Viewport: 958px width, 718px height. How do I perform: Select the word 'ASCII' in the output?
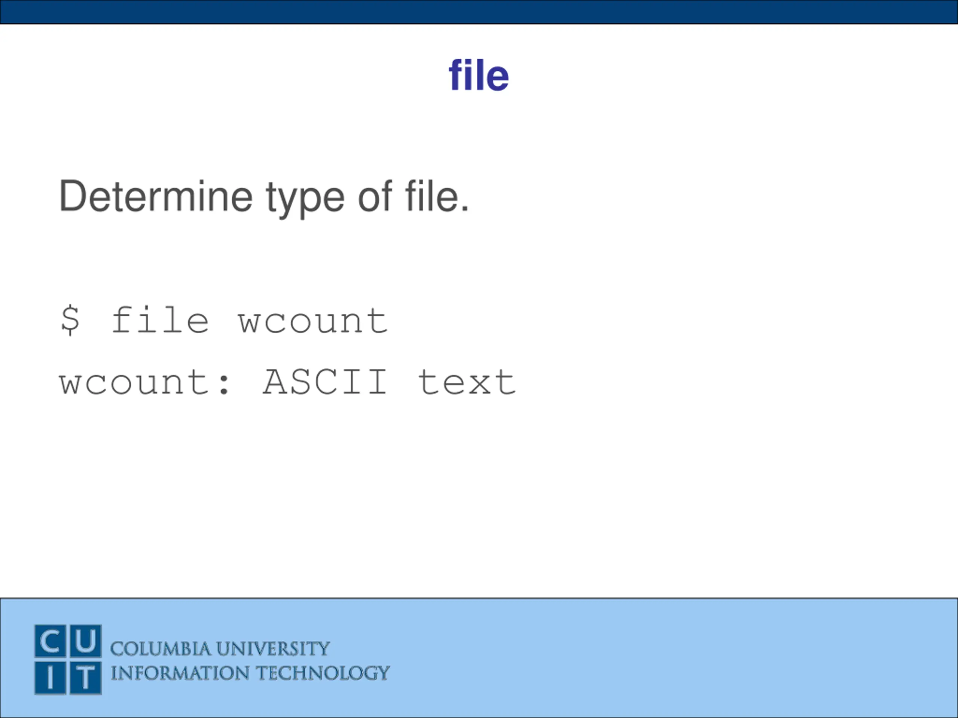(325, 382)
